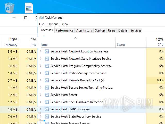Open the View menu

click(65, 24)
